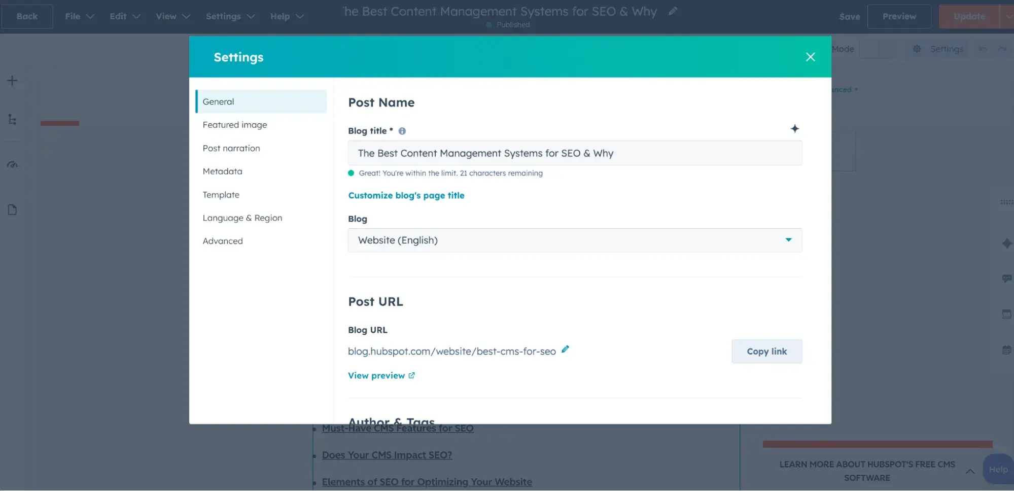The height and width of the screenshot is (491, 1014).
Task: Open the calendar icon on right edge
Action: click(1006, 349)
